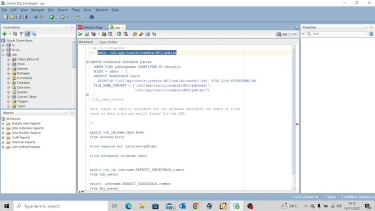375x211 pixels.
Task: Click the To Upper/Lower/InitCap icon
Action: 154,34
